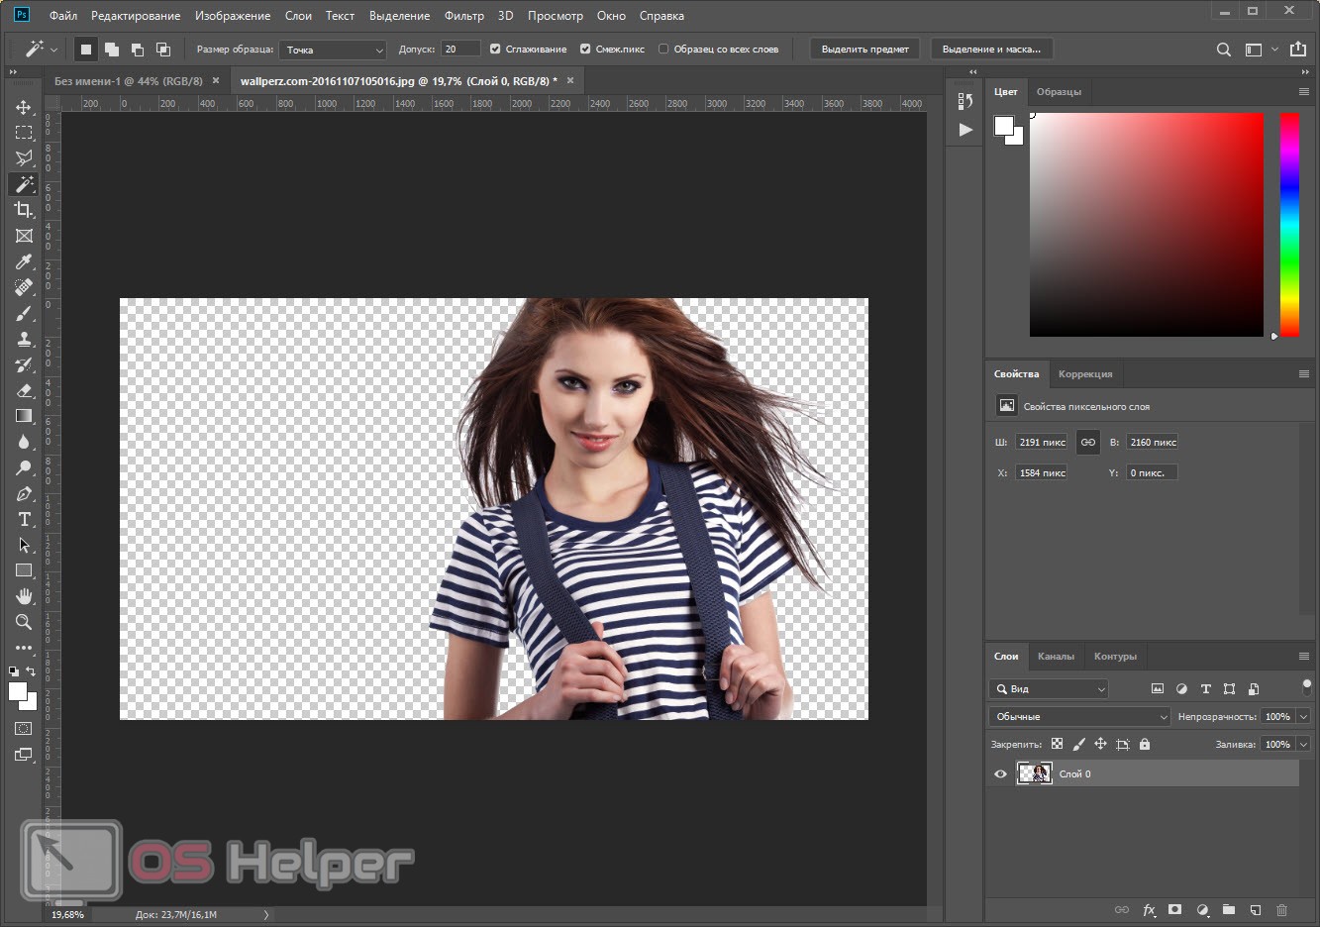The width and height of the screenshot is (1320, 927).
Task: Click the search magnifier icon
Action: (1224, 50)
